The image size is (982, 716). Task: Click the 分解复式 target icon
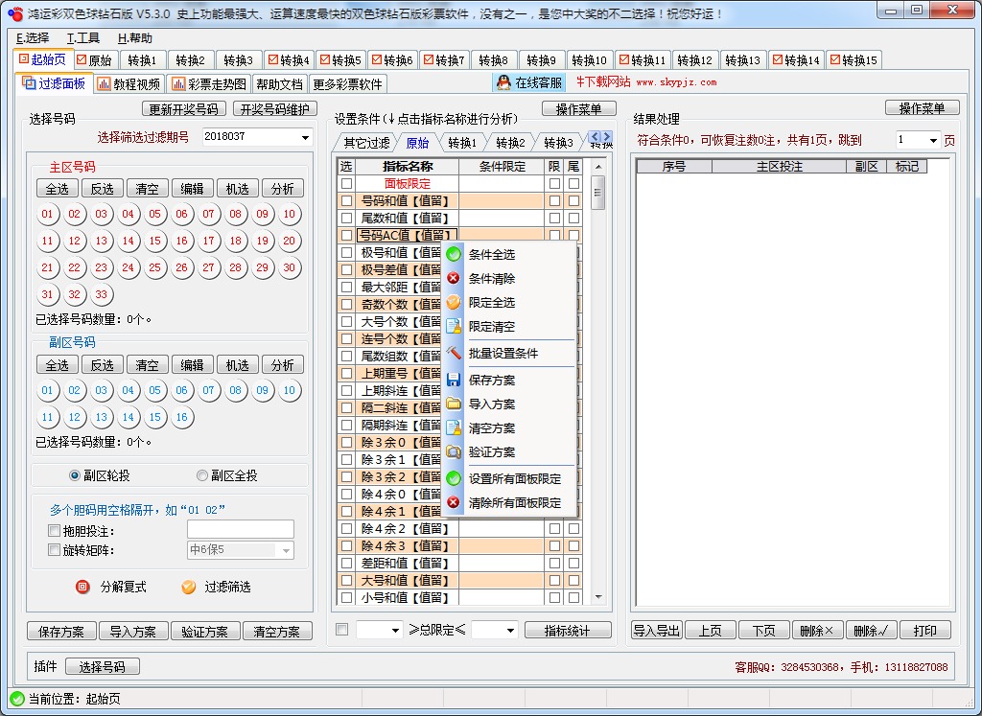click(83, 586)
